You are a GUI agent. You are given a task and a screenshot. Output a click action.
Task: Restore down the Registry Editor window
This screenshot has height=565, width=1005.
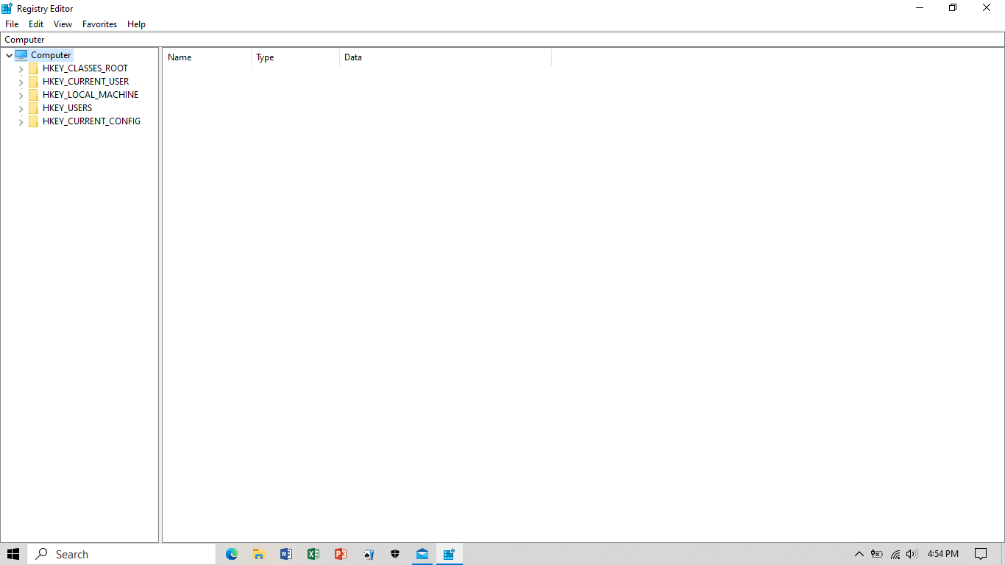coord(953,8)
